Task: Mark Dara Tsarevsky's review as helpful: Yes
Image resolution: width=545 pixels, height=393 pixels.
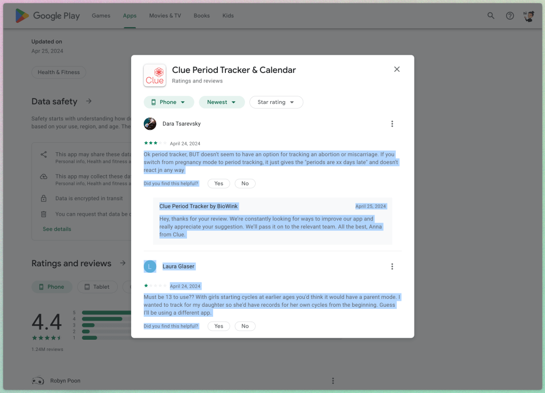Action: click(x=218, y=183)
